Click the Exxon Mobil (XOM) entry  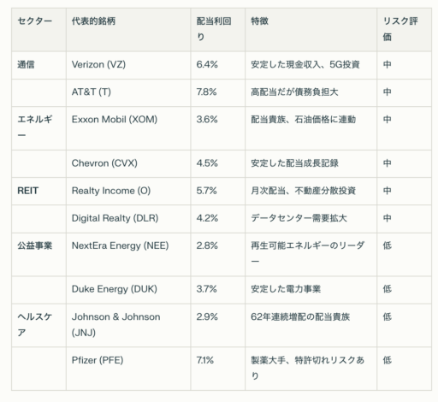[x=115, y=120]
